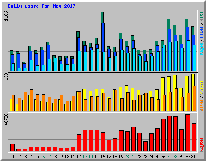Click day 12 on the x-axis

[78, 157]
